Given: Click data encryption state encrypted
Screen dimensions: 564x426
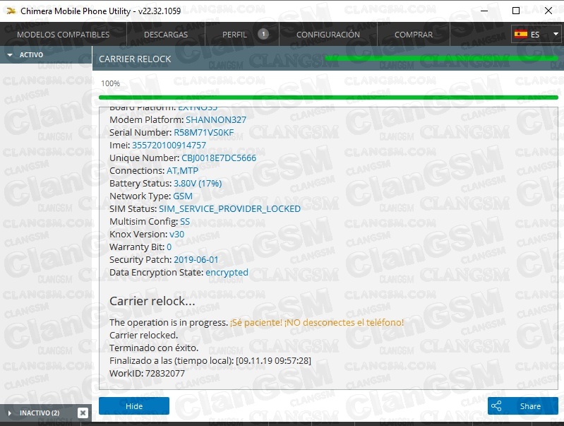Looking at the screenshot, I should coord(227,273).
